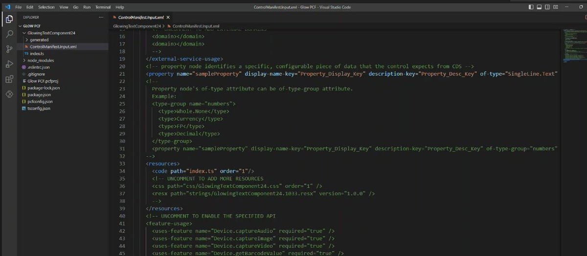Click the XML icon in breadcrumb path
This screenshot has width=587, height=256.
tap(169, 26)
